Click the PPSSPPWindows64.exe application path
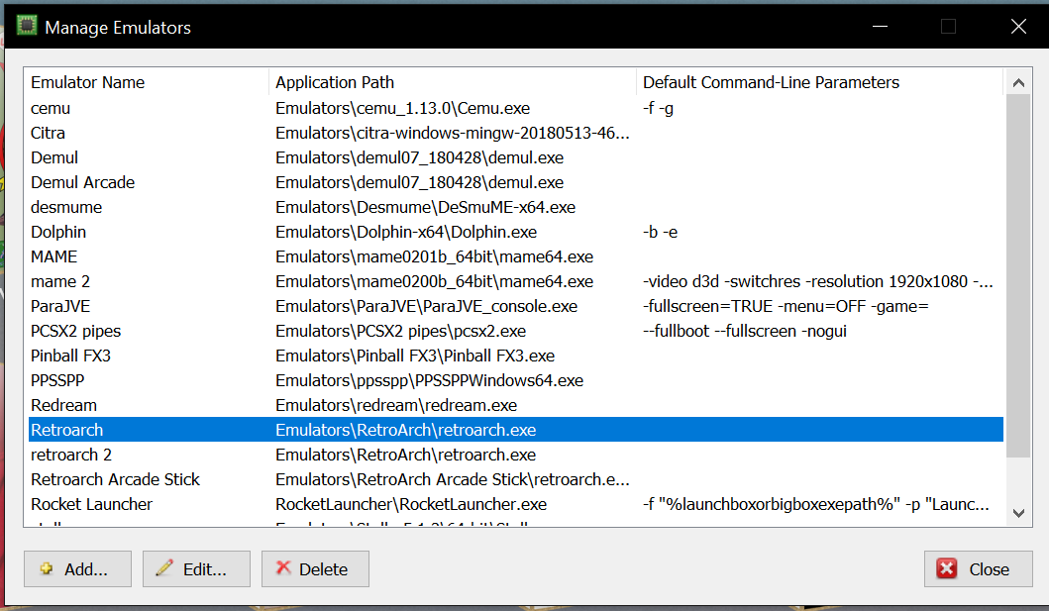 pos(430,380)
